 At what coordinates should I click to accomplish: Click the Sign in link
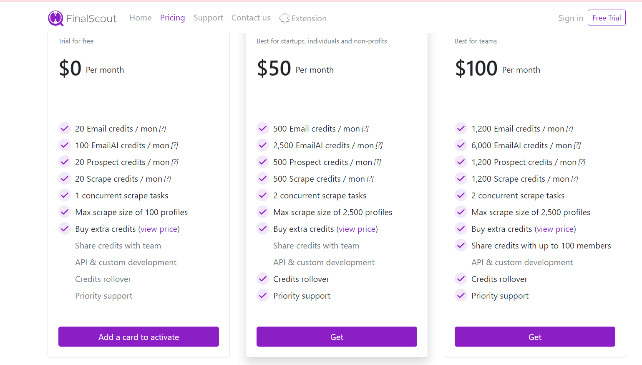click(571, 18)
